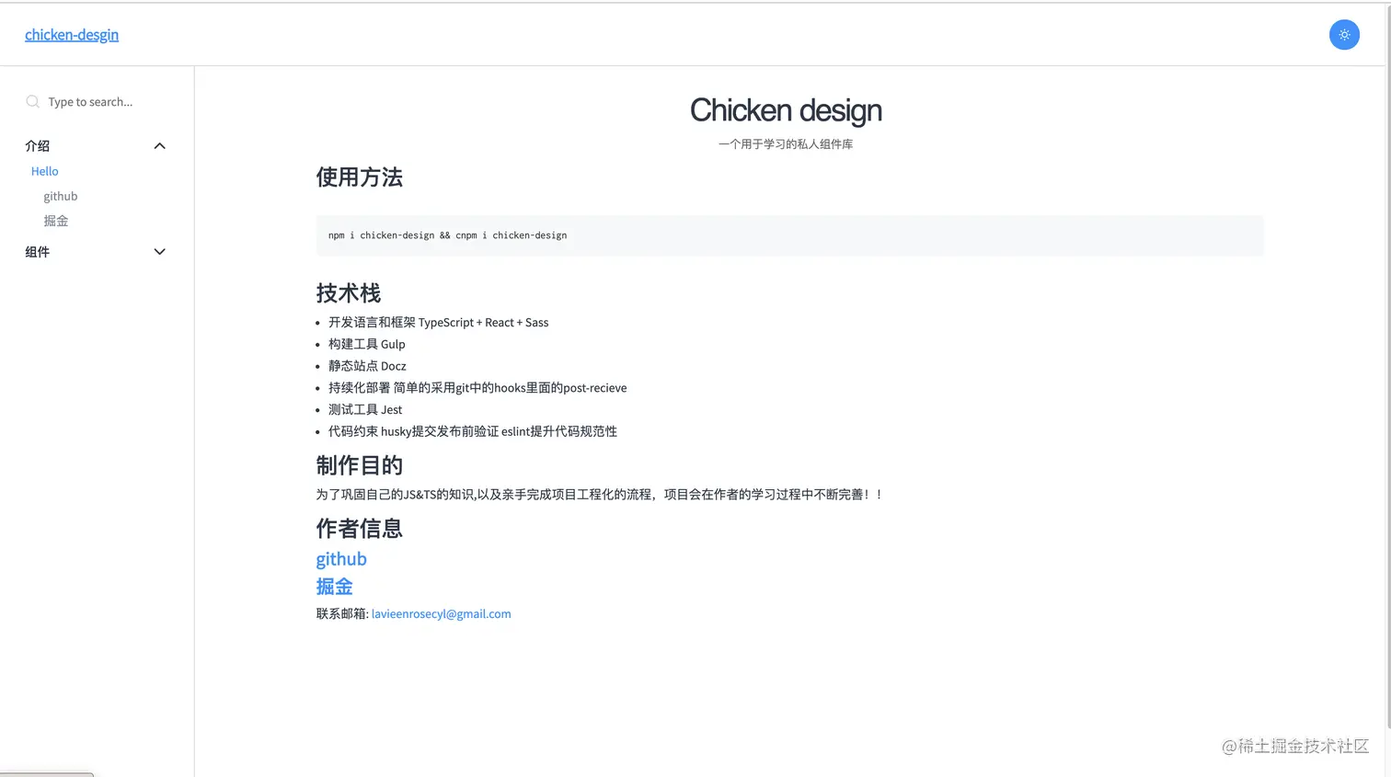Click the 技术栈 heading
1391x777 pixels.
349,293
